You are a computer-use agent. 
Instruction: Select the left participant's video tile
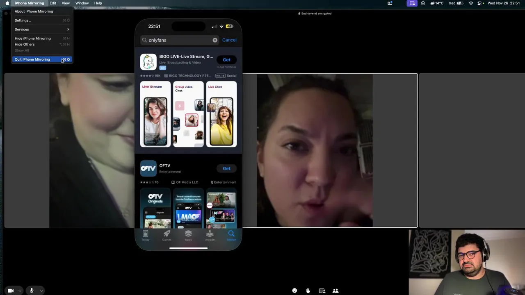pos(69,151)
